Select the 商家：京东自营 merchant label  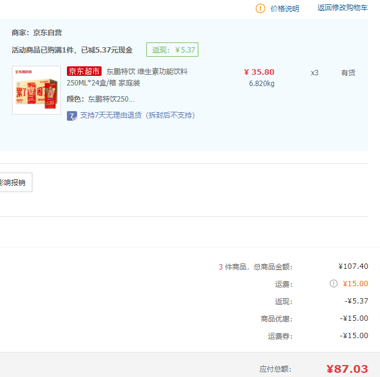coord(37,33)
